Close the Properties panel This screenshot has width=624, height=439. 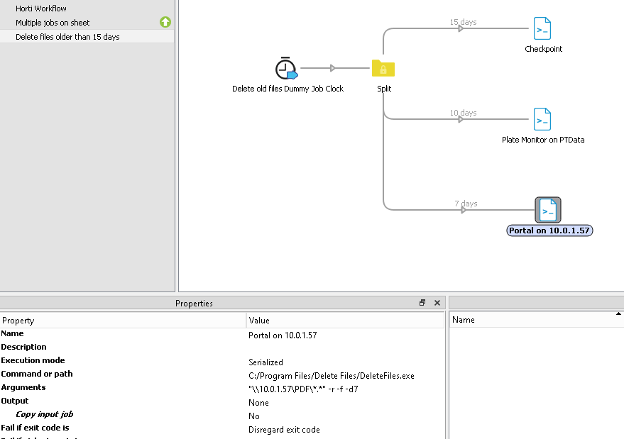point(437,303)
